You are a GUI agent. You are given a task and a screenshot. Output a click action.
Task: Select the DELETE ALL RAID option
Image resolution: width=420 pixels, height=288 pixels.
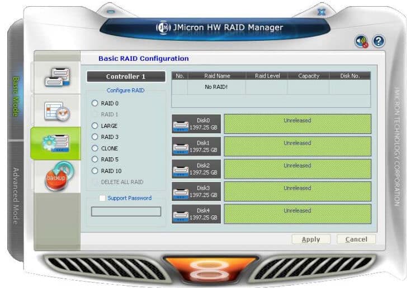click(95, 182)
